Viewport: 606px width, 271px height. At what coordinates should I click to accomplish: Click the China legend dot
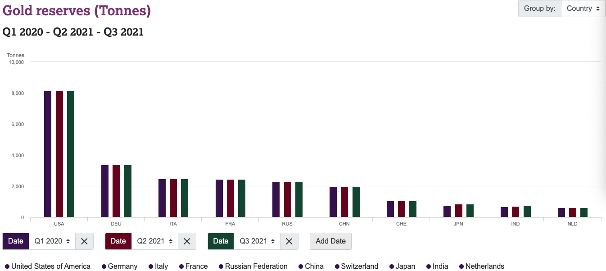click(301, 266)
